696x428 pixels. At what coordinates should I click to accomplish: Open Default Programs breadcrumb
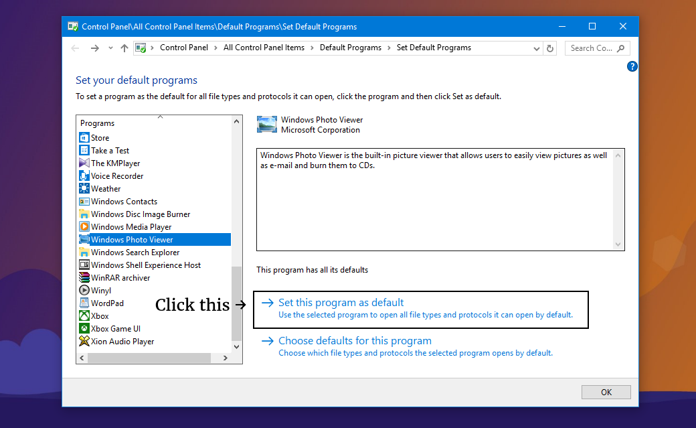350,48
